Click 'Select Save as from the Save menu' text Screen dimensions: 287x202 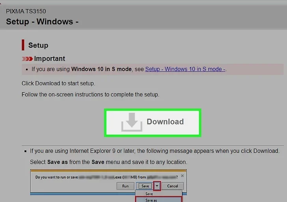coord(108,162)
